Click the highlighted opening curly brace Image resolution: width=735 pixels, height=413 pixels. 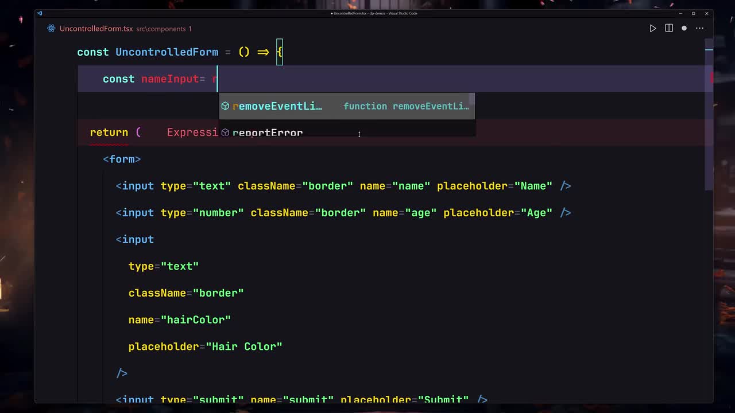(x=280, y=52)
